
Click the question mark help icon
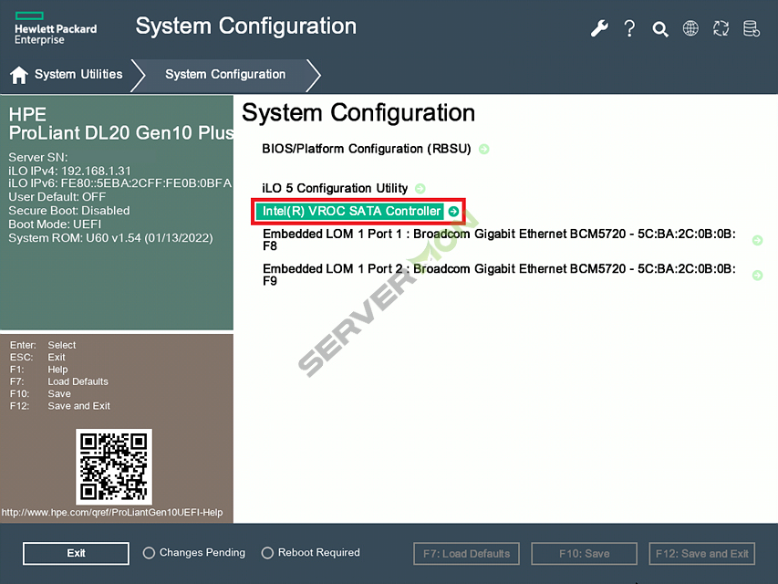(629, 28)
